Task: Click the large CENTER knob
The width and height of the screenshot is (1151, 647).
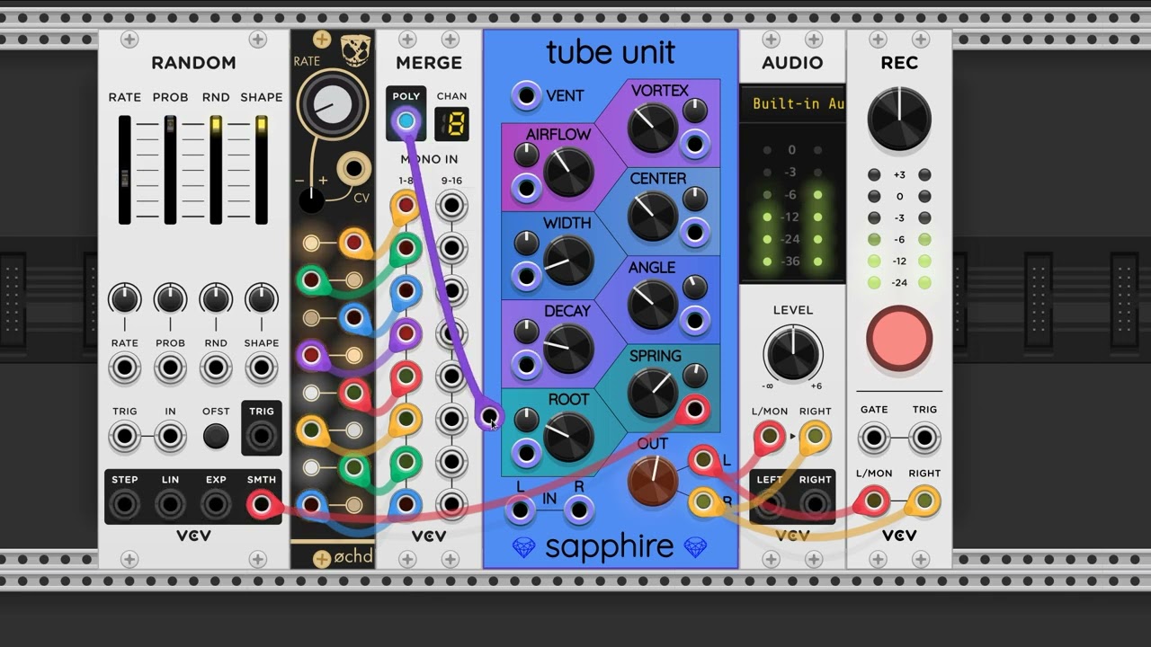Action: [653, 217]
